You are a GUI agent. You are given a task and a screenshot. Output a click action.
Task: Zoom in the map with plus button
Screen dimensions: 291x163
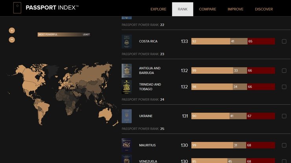12,31
